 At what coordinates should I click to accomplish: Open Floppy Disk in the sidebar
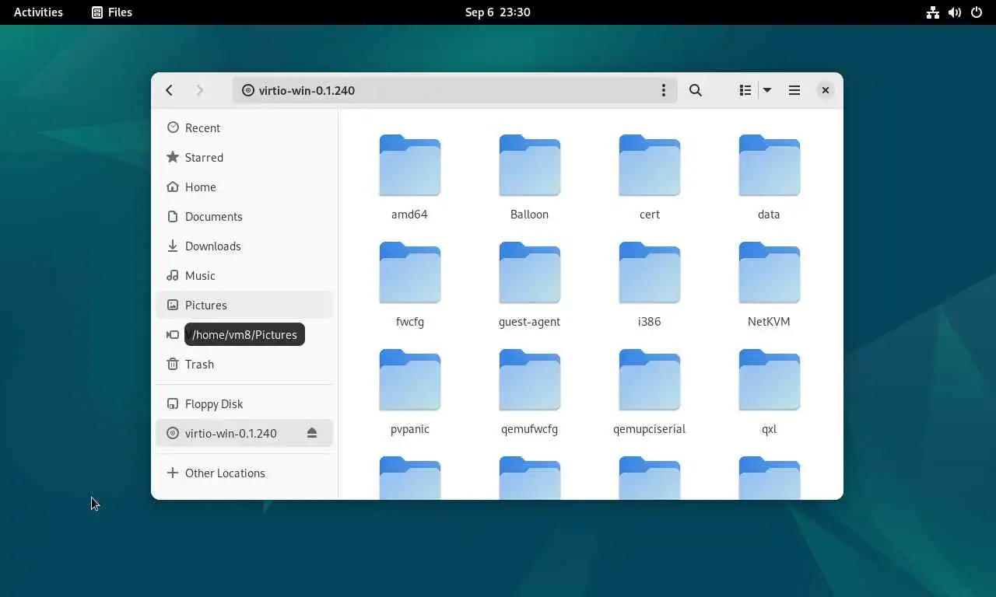tap(244, 403)
